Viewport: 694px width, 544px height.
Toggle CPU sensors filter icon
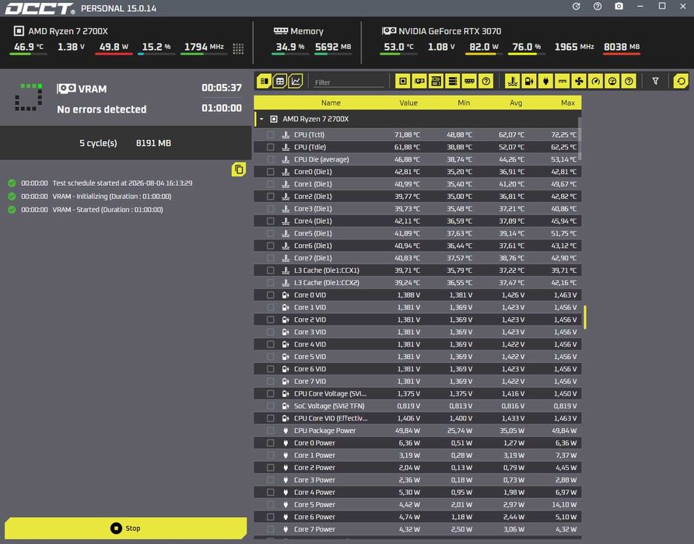(x=403, y=81)
